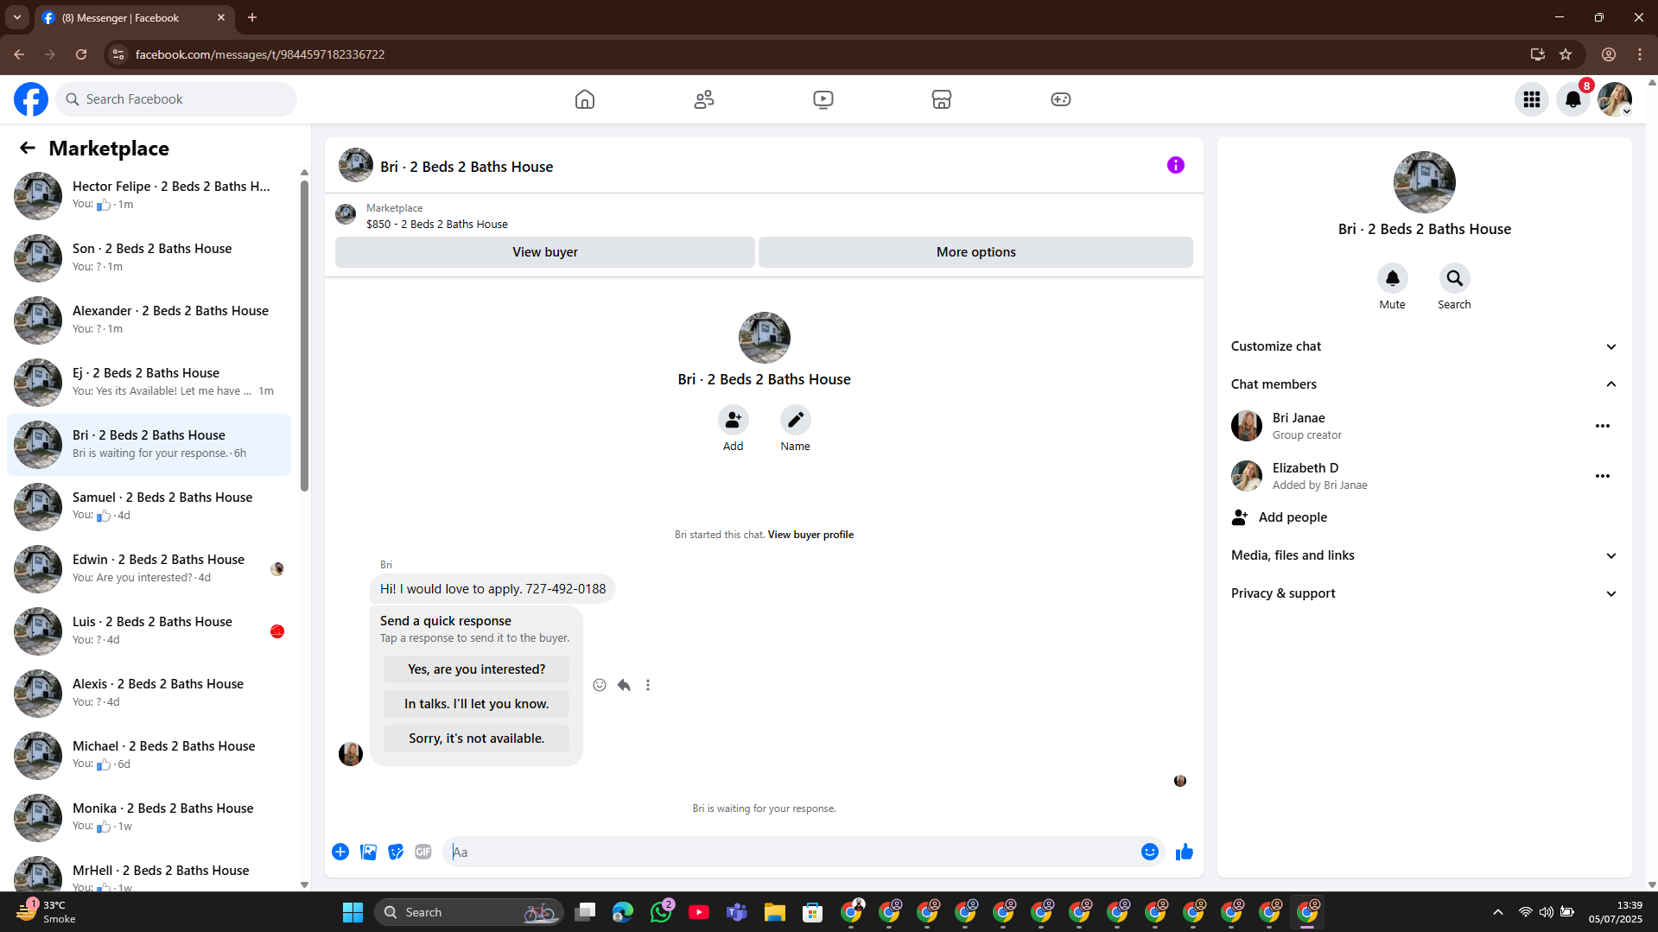Send quick response 'In talks. I'll let you know.'
This screenshot has width=1658, height=932.
(476, 704)
